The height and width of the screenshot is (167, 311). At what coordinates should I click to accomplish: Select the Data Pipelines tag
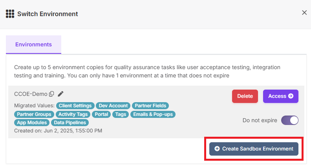pos(70,123)
